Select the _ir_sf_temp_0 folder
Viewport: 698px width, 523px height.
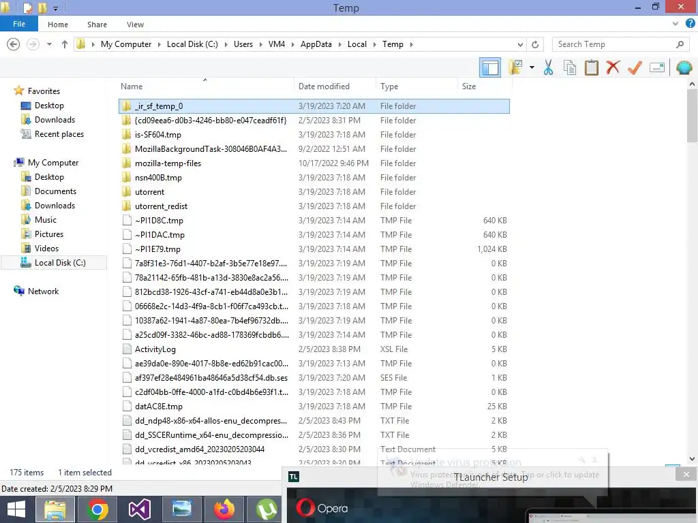314,106
